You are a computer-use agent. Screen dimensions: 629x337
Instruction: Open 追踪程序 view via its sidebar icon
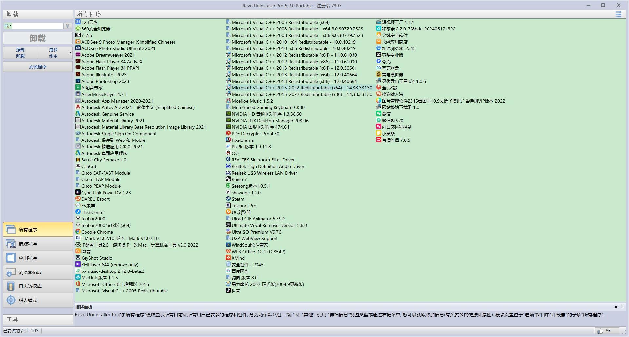(10, 244)
